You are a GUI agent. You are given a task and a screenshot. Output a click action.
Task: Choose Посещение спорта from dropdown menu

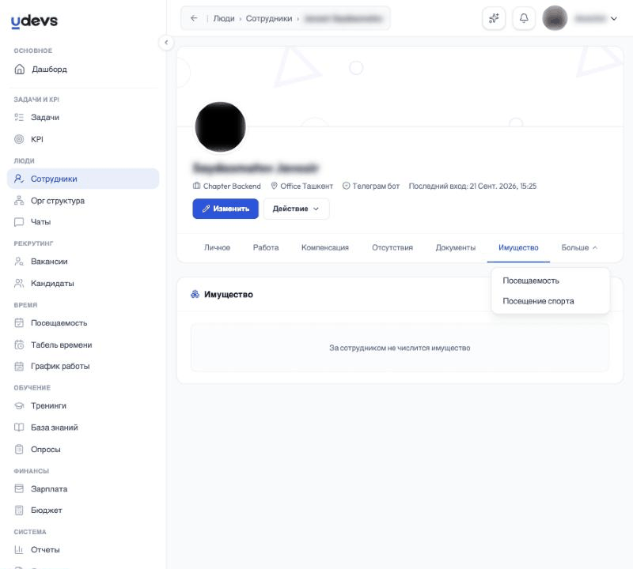(538, 301)
